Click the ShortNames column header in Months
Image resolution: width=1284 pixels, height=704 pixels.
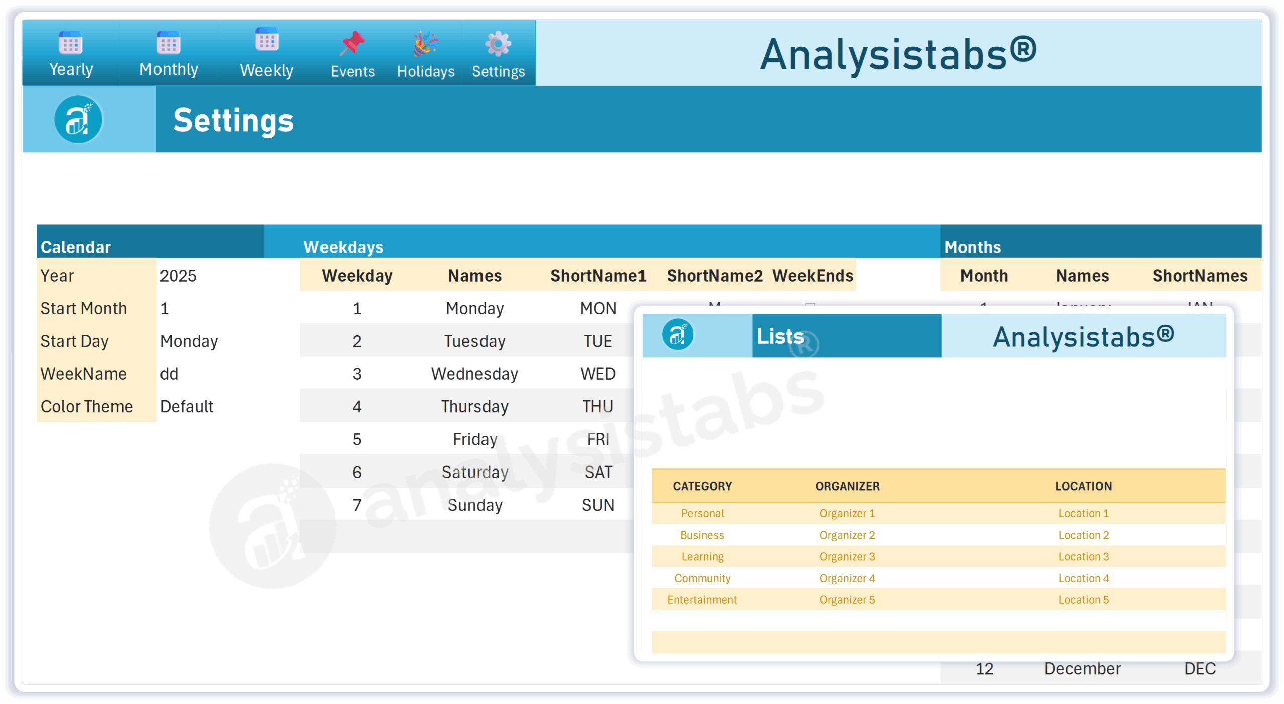(x=1199, y=276)
